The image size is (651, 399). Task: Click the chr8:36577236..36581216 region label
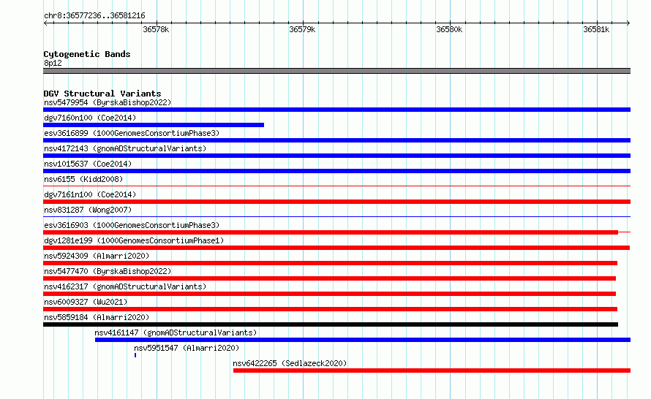[94, 16]
